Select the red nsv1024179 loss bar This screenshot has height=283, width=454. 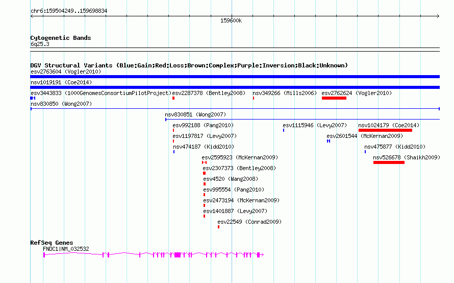(x=385, y=130)
